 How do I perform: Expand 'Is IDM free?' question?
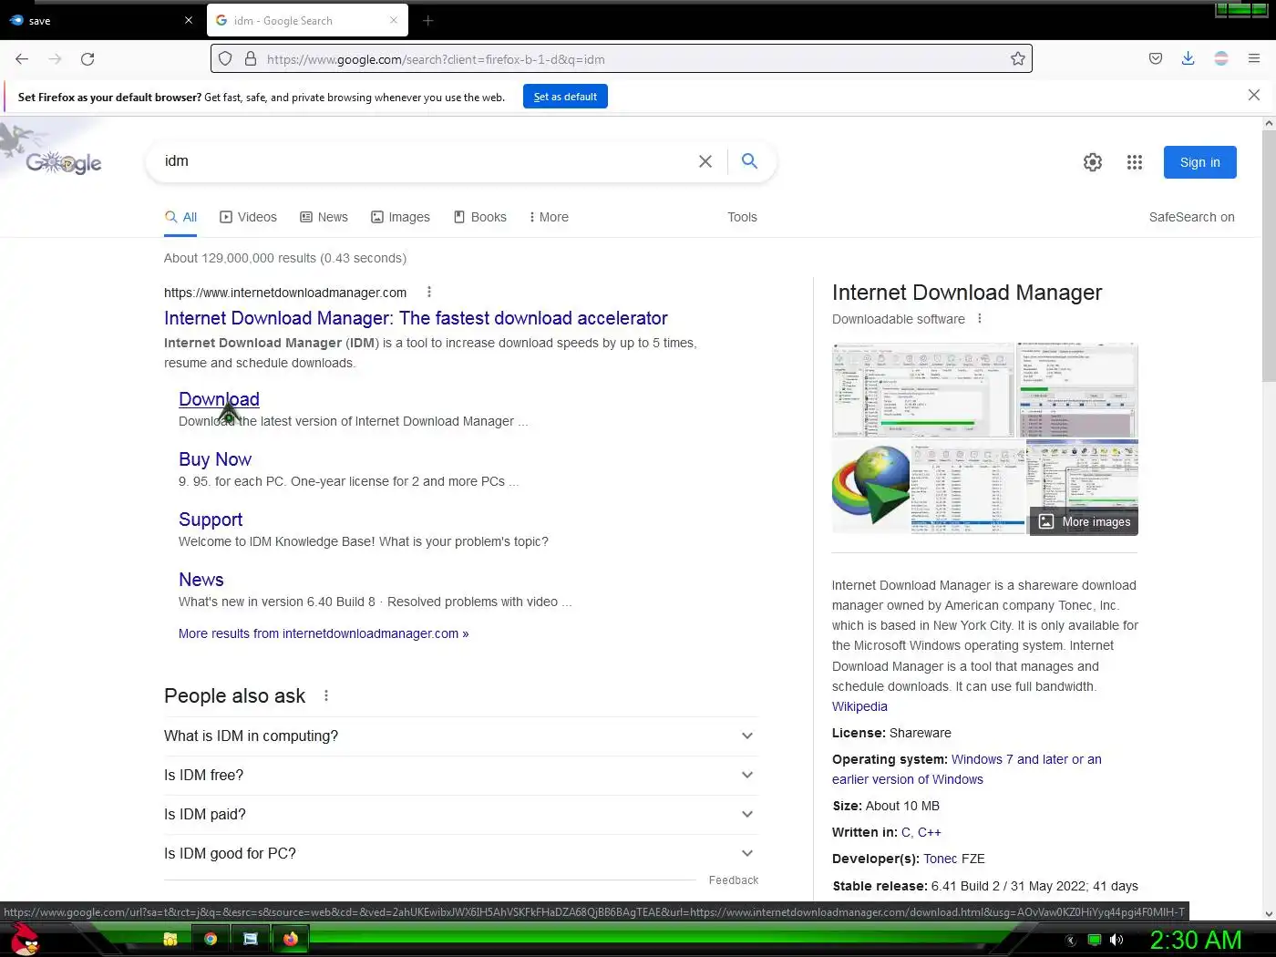[460, 776]
